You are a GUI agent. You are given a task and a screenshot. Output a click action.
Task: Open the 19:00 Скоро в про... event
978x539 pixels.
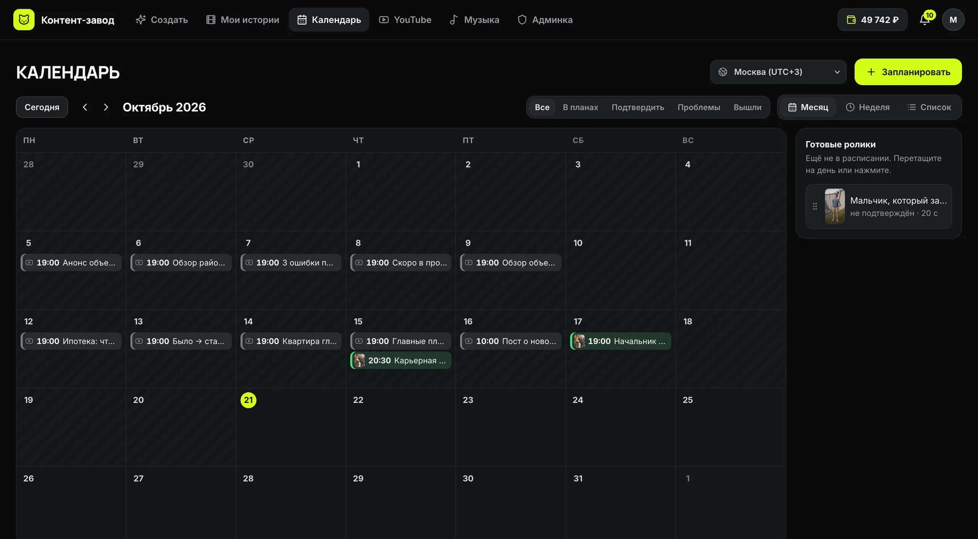click(401, 263)
